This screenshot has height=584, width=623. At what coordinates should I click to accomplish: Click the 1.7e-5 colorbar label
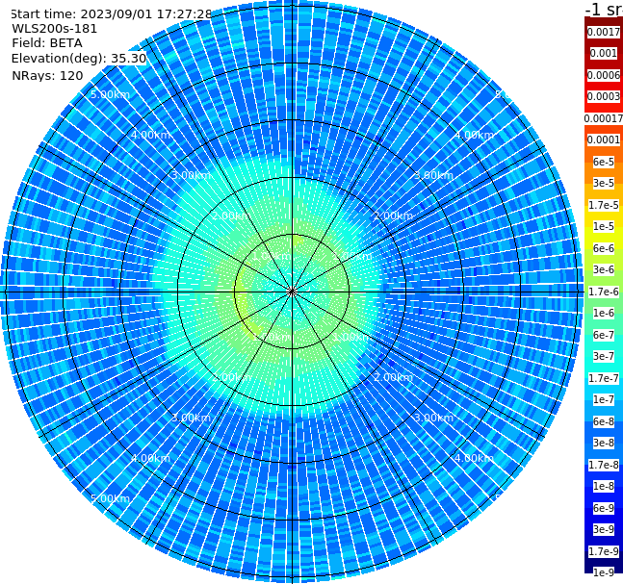604,205
